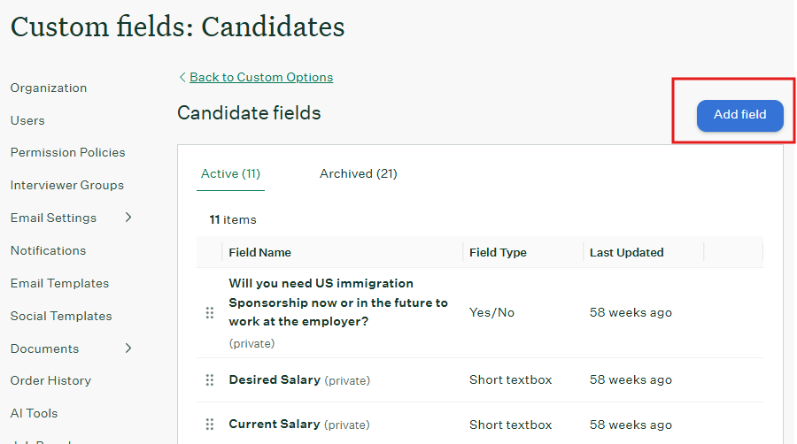The height and width of the screenshot is (444, 797).
Task: Open AI Tools settings
Action: [34, 413]
